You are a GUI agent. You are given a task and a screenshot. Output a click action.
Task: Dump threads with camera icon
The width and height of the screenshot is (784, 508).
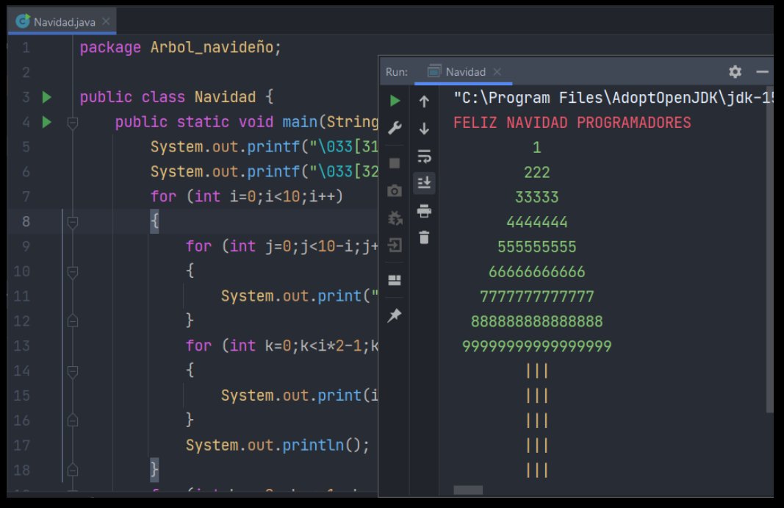click(x=395, y=190)
